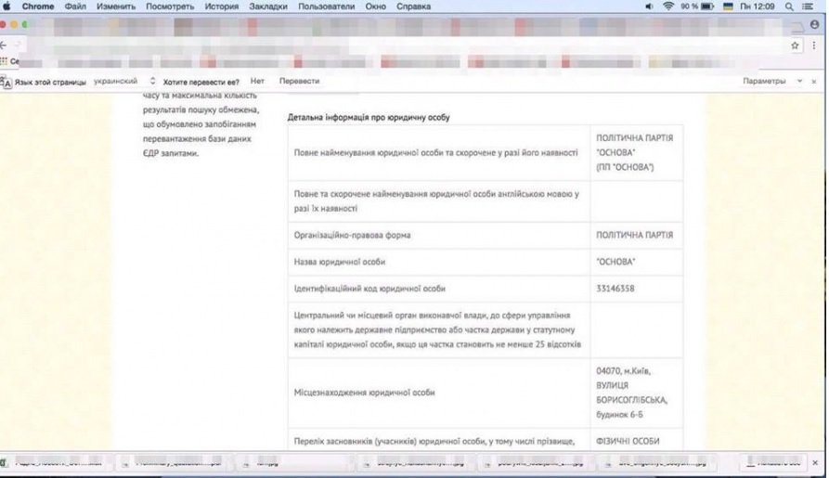Click the Нет button in translate bar
The width and height of the screenshot is (829, 478).
[x=257, y=82]
